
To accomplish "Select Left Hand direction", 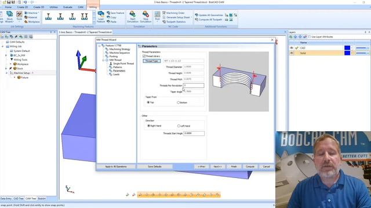I will point(179,126).
